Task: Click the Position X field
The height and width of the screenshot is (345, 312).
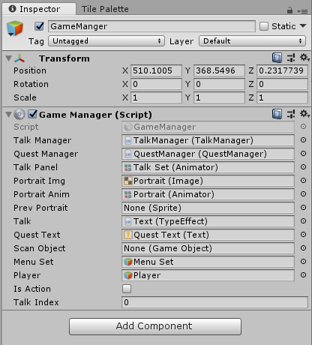Action: click(x=156, y=70)
